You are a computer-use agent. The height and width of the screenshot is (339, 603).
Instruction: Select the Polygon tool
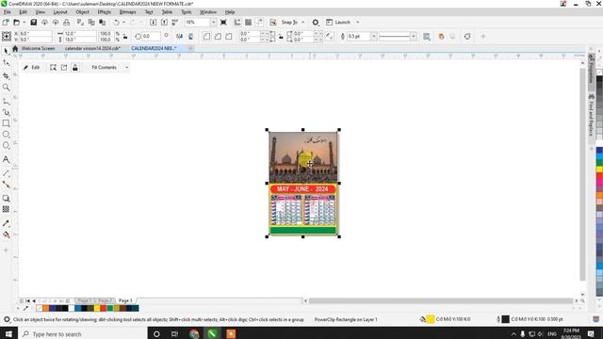tap(6, 145)
